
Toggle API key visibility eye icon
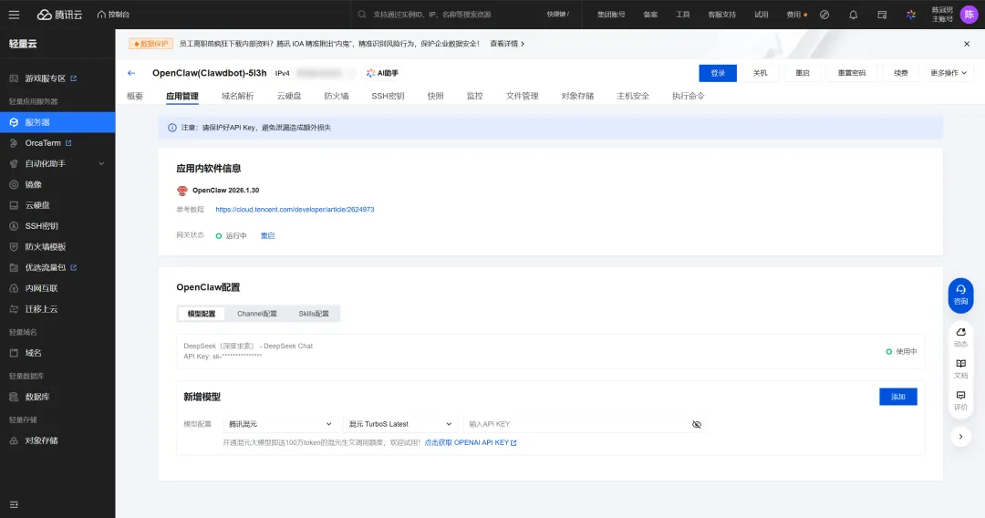697,424
